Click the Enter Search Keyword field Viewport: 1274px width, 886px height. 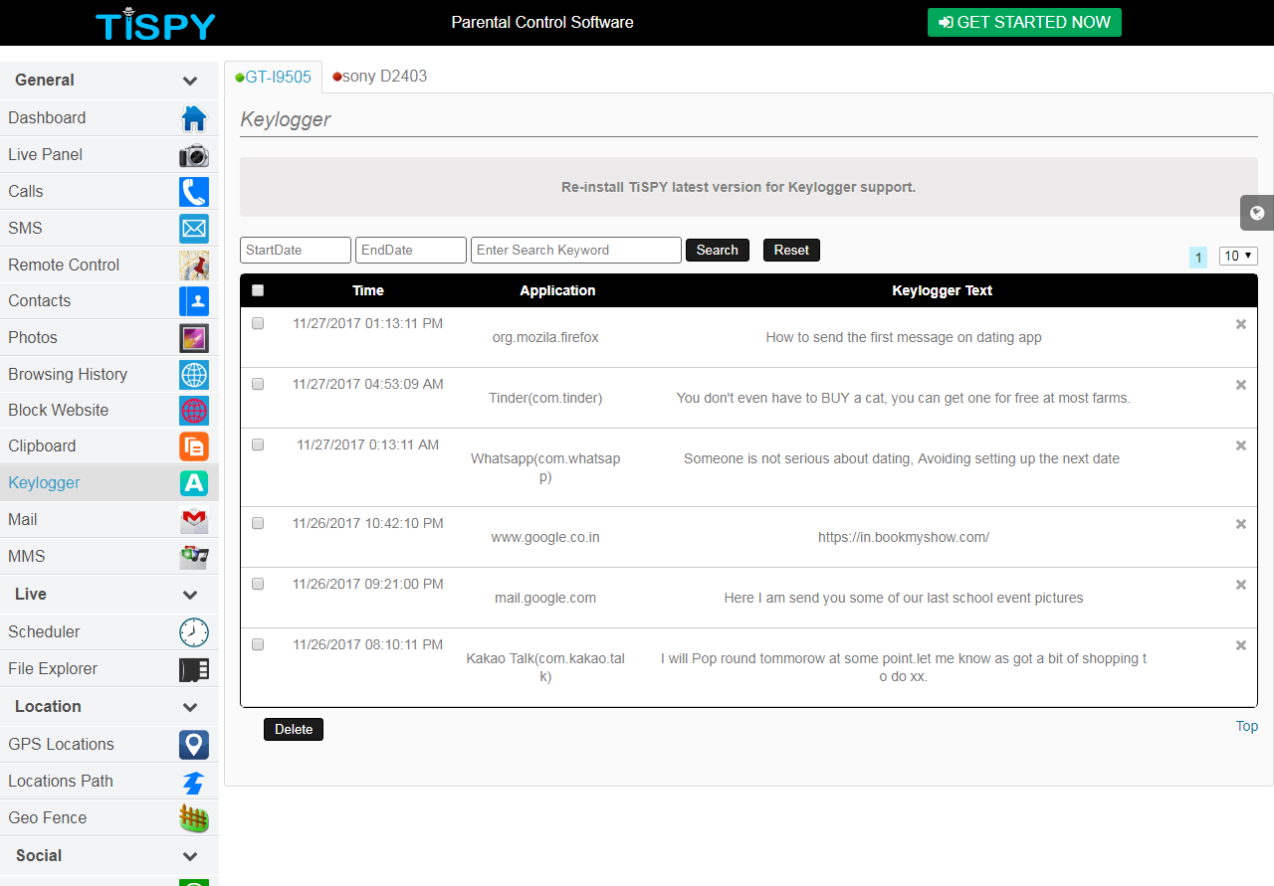(576, 250)
